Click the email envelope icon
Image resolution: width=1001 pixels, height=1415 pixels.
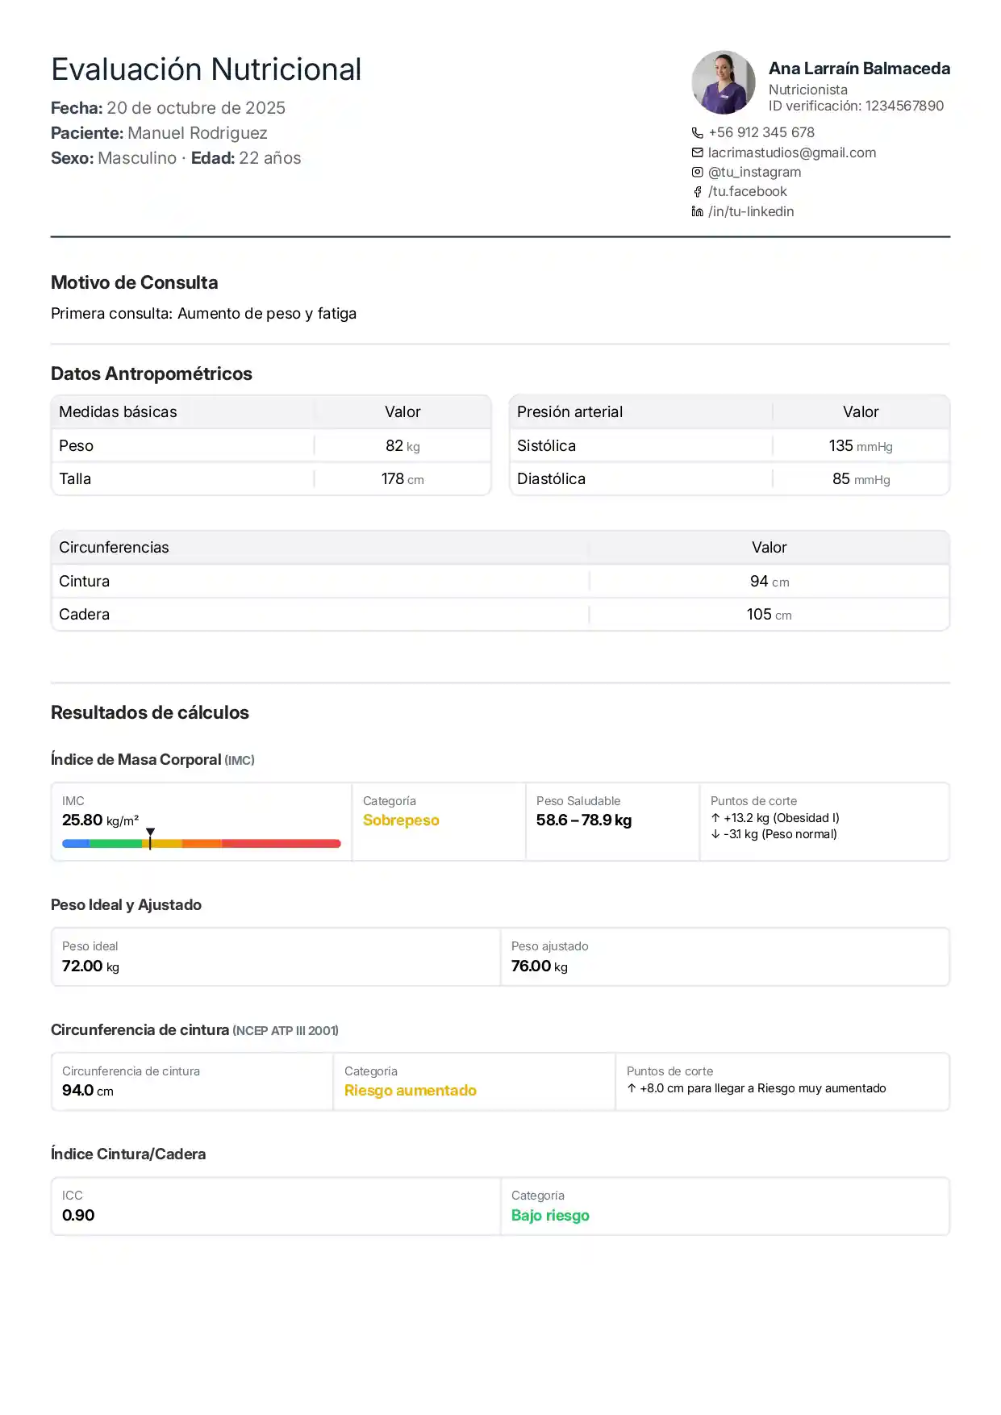(x=697, y=152)
